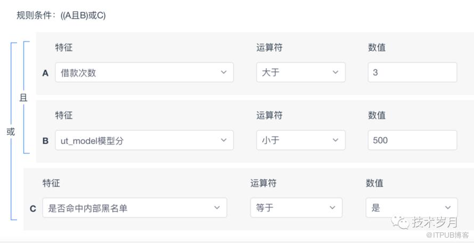
Task: Click chevron arrow in 是否命中内部黑名单 dropdown
Action: 217,208
